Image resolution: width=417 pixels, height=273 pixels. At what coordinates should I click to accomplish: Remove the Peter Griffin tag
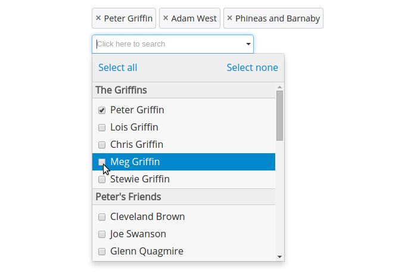98,18
